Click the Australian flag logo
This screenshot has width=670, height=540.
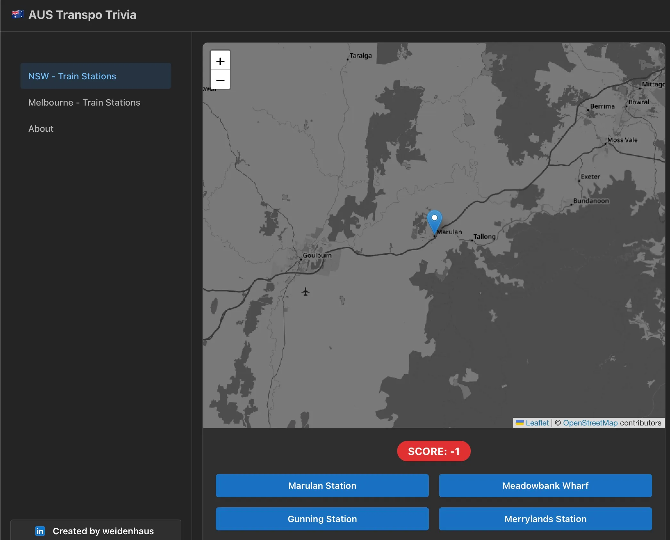click(x=17, y=14)
